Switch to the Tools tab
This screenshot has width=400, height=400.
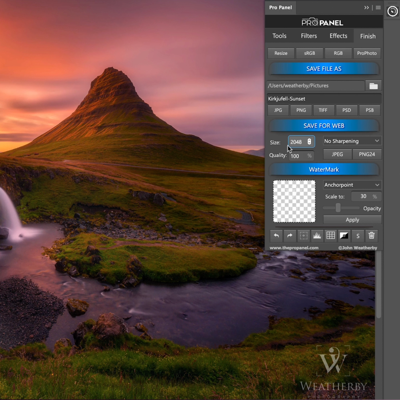(279, 36)
